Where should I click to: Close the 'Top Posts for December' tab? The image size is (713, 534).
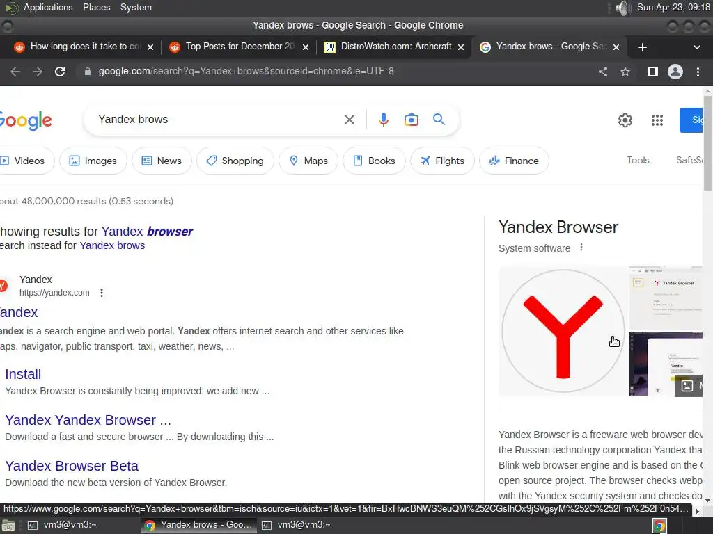point(306,47)
